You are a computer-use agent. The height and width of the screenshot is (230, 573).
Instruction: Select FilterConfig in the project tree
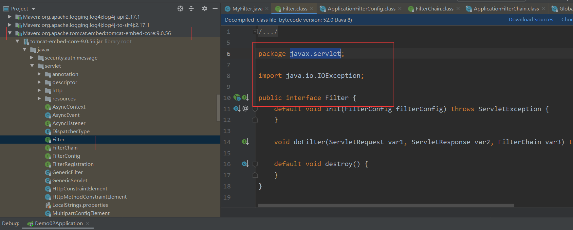pyautogui.click(x=66, y=156)
